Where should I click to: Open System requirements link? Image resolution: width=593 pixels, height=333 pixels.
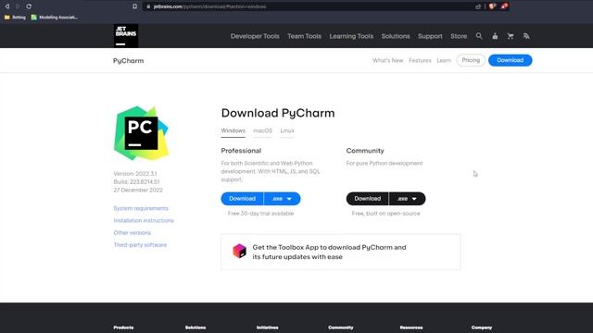click(x=141, y=208)
